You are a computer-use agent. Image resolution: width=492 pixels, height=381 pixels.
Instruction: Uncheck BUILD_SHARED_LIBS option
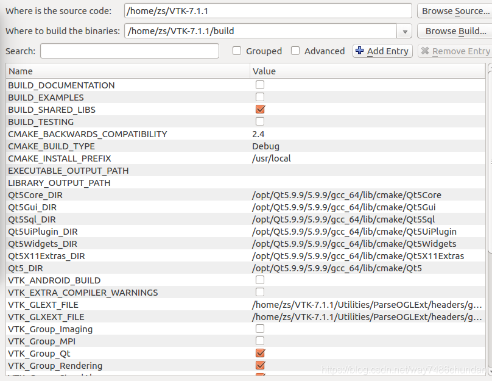click(260, 109)
